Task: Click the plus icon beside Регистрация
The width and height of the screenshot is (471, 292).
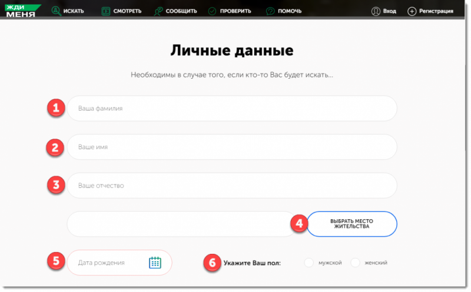Action: coord(412,11)
